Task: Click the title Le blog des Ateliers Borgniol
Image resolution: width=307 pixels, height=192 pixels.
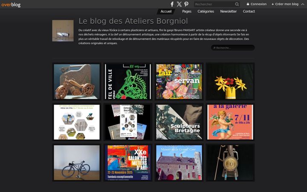Action: [133, 21]
